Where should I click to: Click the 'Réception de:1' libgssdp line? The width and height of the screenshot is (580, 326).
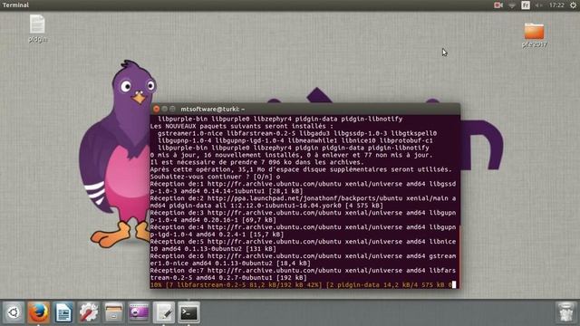point(303,187)
